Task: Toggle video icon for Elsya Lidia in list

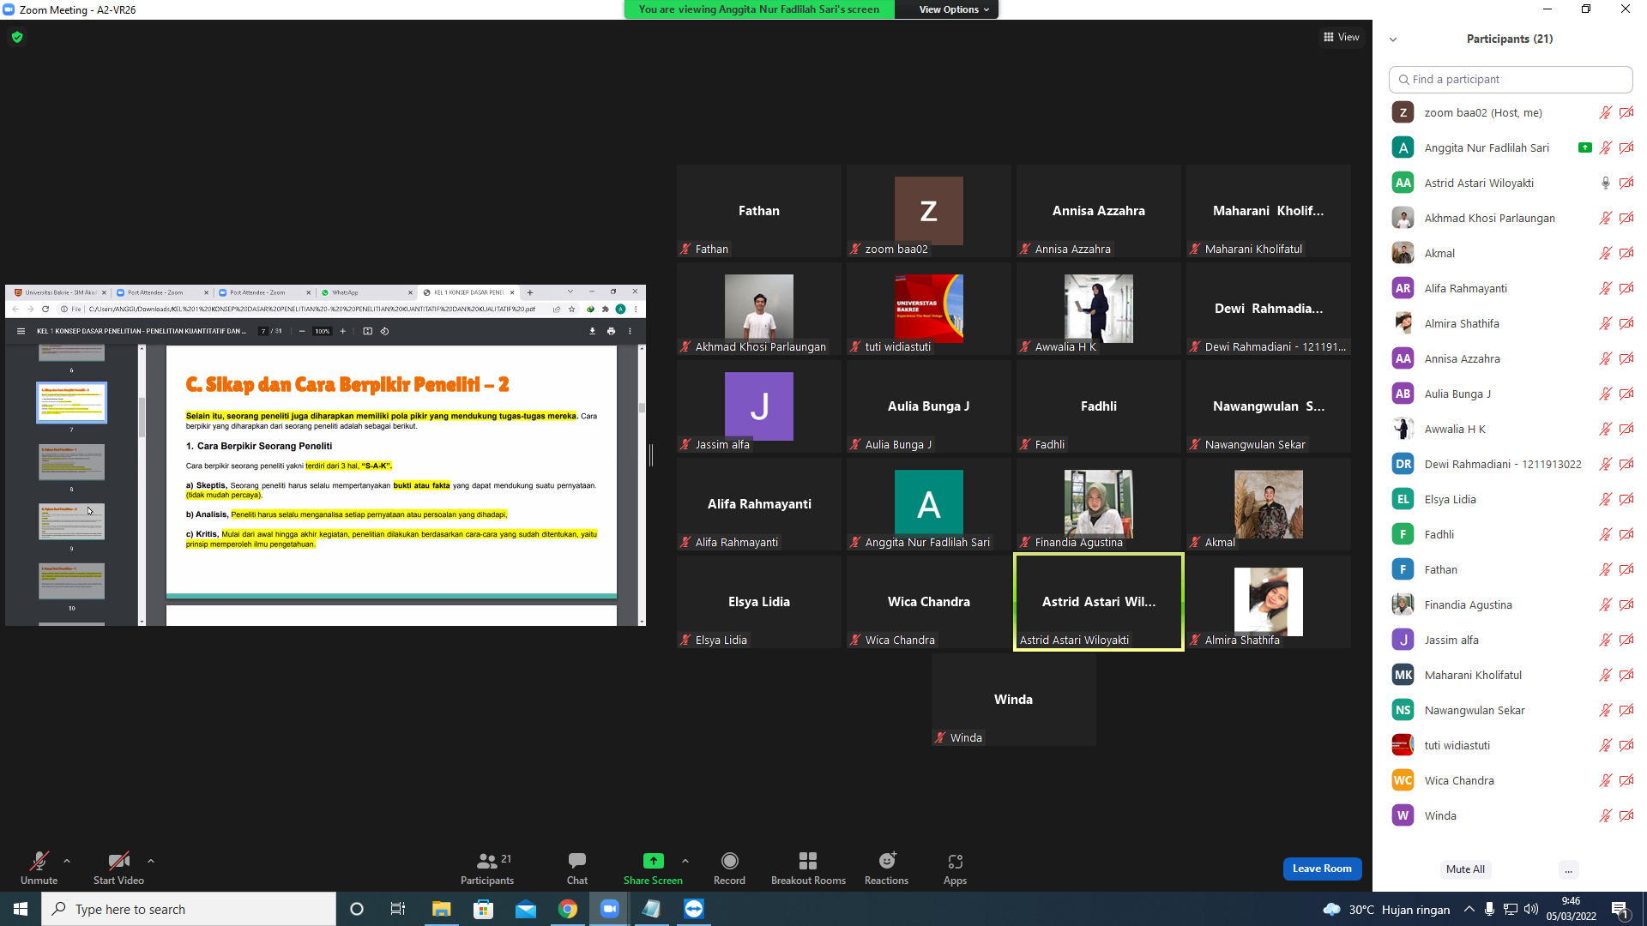Action: (1626, 499)
